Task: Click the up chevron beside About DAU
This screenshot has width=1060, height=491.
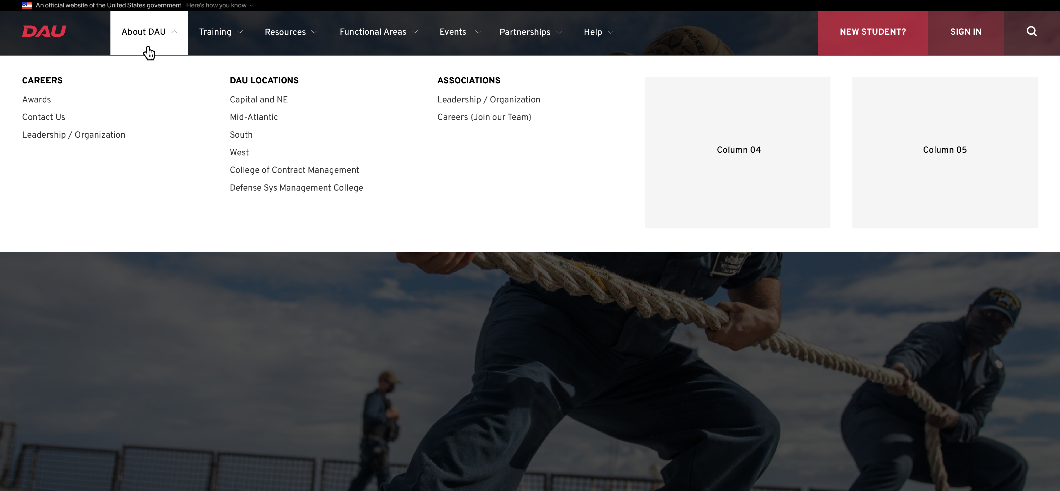Action: pos(174,32)
